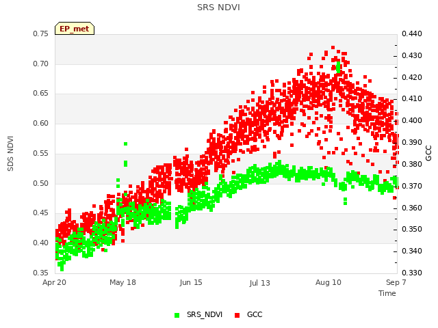This screenshot has height=328, width=438.
Task: Click the 0.330 right axis value
Action: tap(412, 273)
